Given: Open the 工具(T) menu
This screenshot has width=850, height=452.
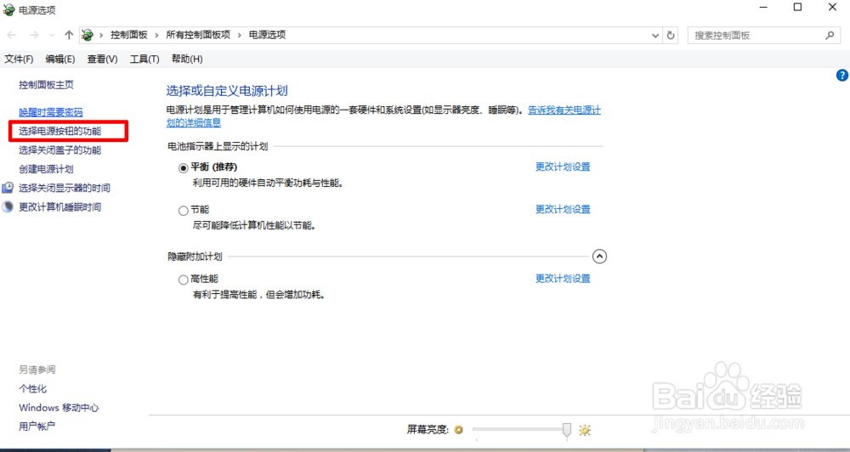Looking at the screenshot, I should pos(144,59).
